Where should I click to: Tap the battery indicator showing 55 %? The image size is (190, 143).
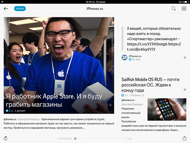(183, 2)
